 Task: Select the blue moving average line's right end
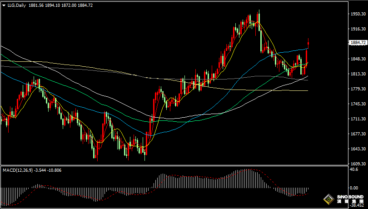(307, 49)
